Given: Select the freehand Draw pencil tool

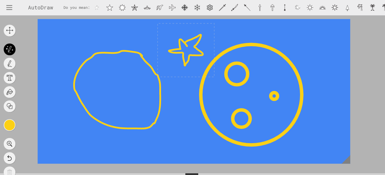Looking at the screenshot, I should [10, 63].
